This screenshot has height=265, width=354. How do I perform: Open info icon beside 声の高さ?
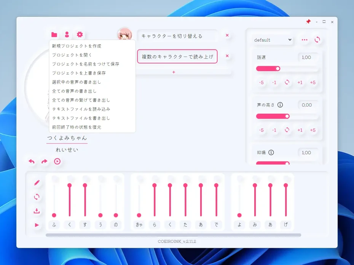pyautogui.click(x=280, y=105)
